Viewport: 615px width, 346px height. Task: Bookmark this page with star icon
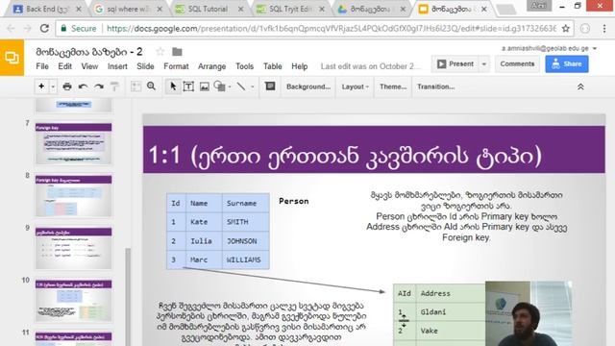[566, 28]
